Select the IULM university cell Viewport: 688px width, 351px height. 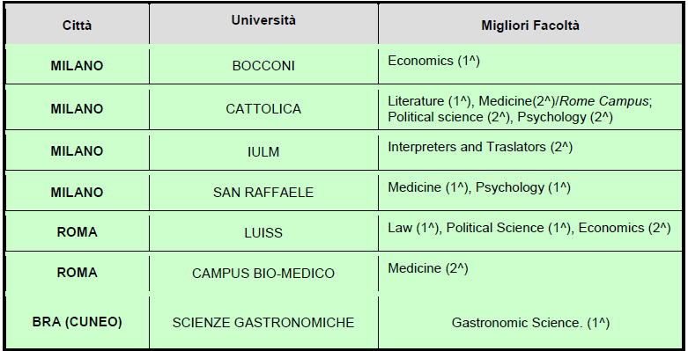[x=263, y=151]
